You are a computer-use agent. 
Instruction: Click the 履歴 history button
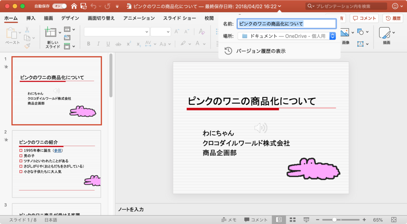393,18
